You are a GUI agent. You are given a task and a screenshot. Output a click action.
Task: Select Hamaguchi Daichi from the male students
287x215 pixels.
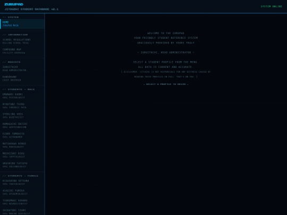click(x=22, y=125)
